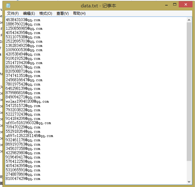This screenshot has width=195, height=187.
Task: Click the line uff0c516196032@qq.com
Action: [x=28, y=123]
